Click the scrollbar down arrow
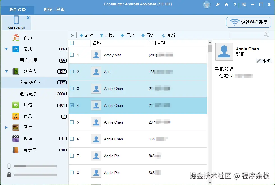 210,182
